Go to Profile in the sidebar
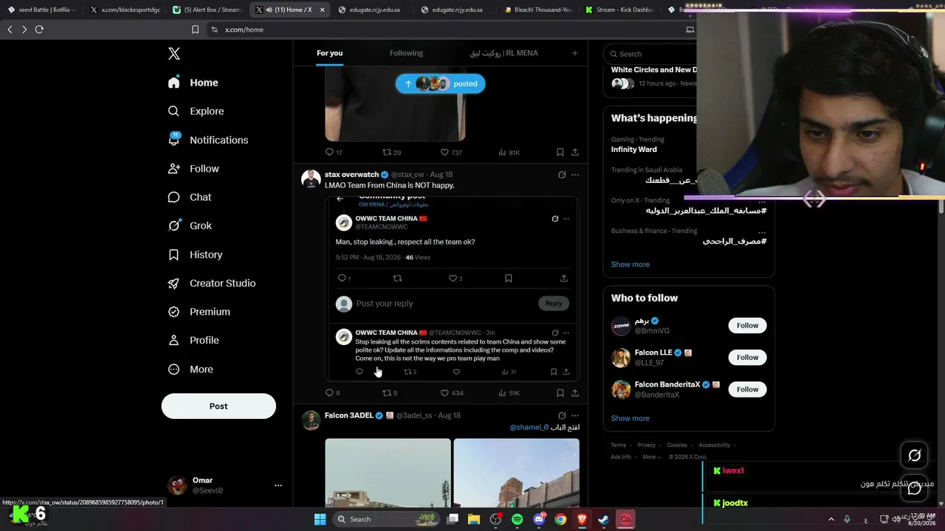This screenshot has height=531, width=945. pyautogui.click(x=193, y=340)
